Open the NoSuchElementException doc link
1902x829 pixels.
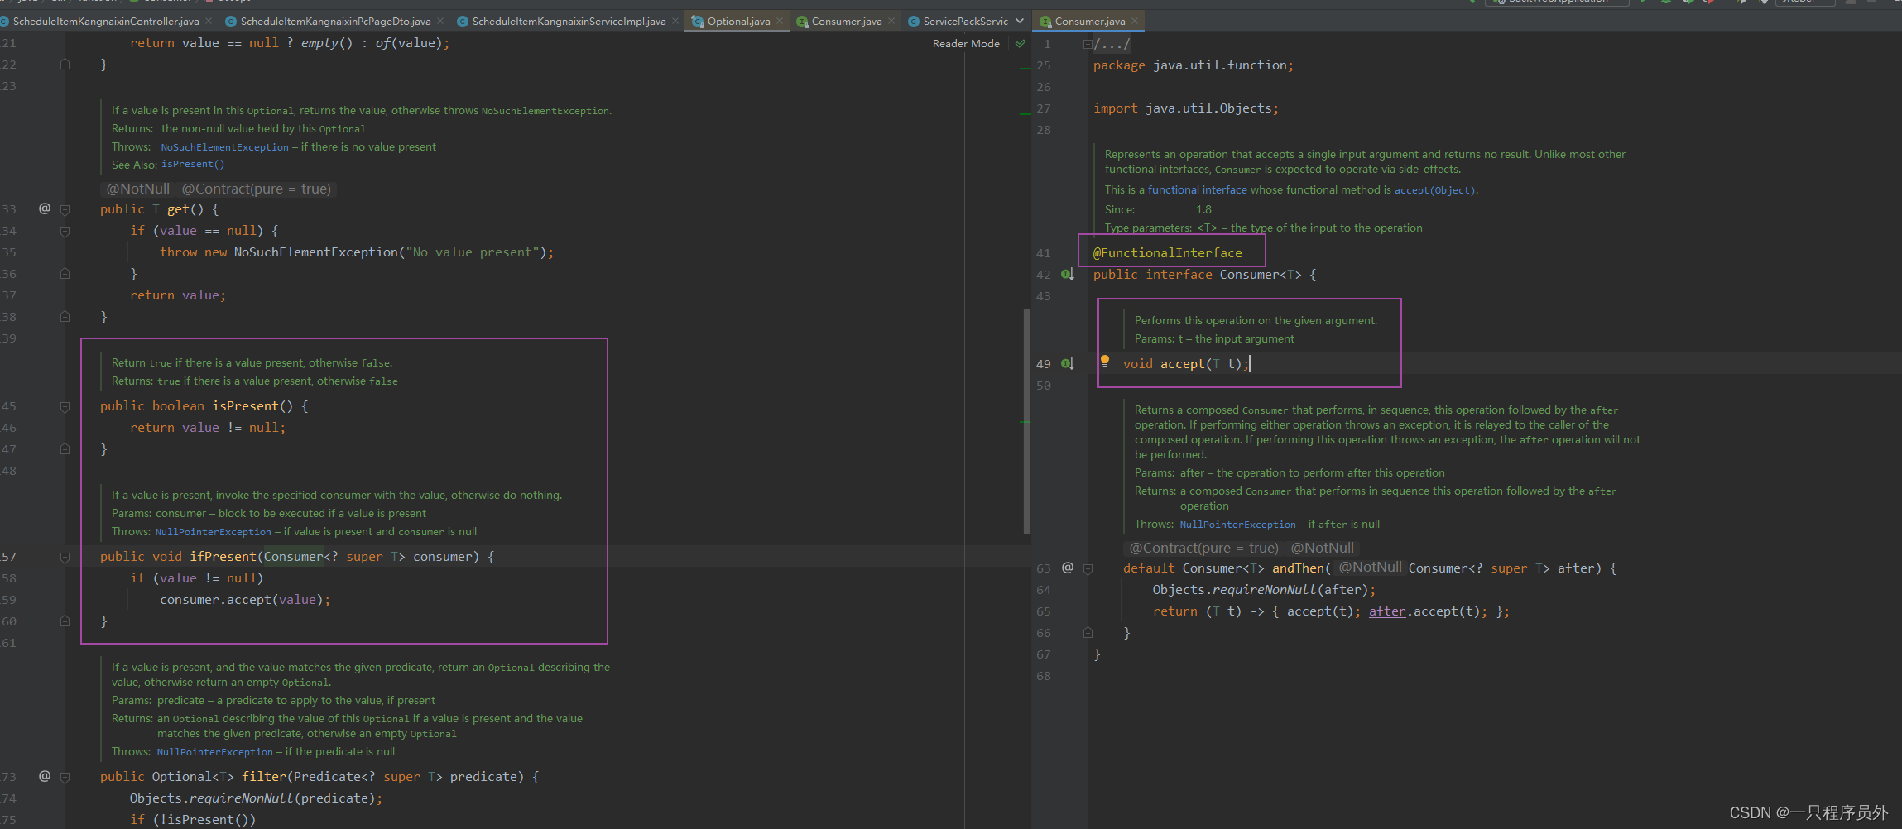click(224, 147)
